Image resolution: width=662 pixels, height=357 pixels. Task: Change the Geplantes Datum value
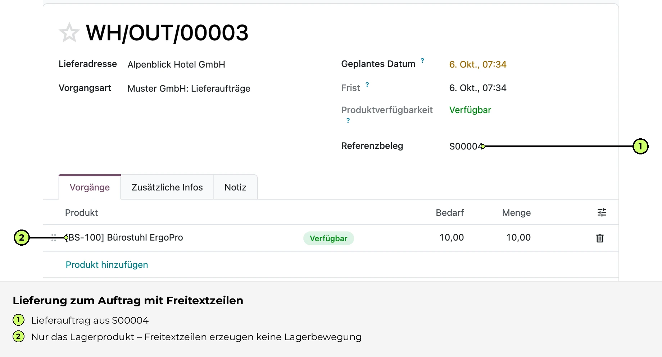[478, 65]
